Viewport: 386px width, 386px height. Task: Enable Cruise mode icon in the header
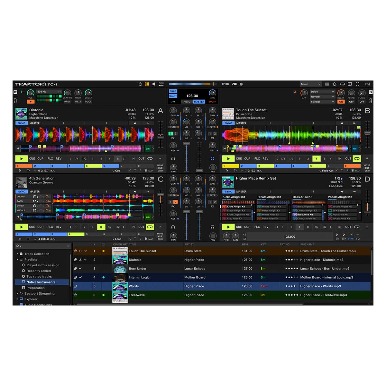(x=343, y=84)
